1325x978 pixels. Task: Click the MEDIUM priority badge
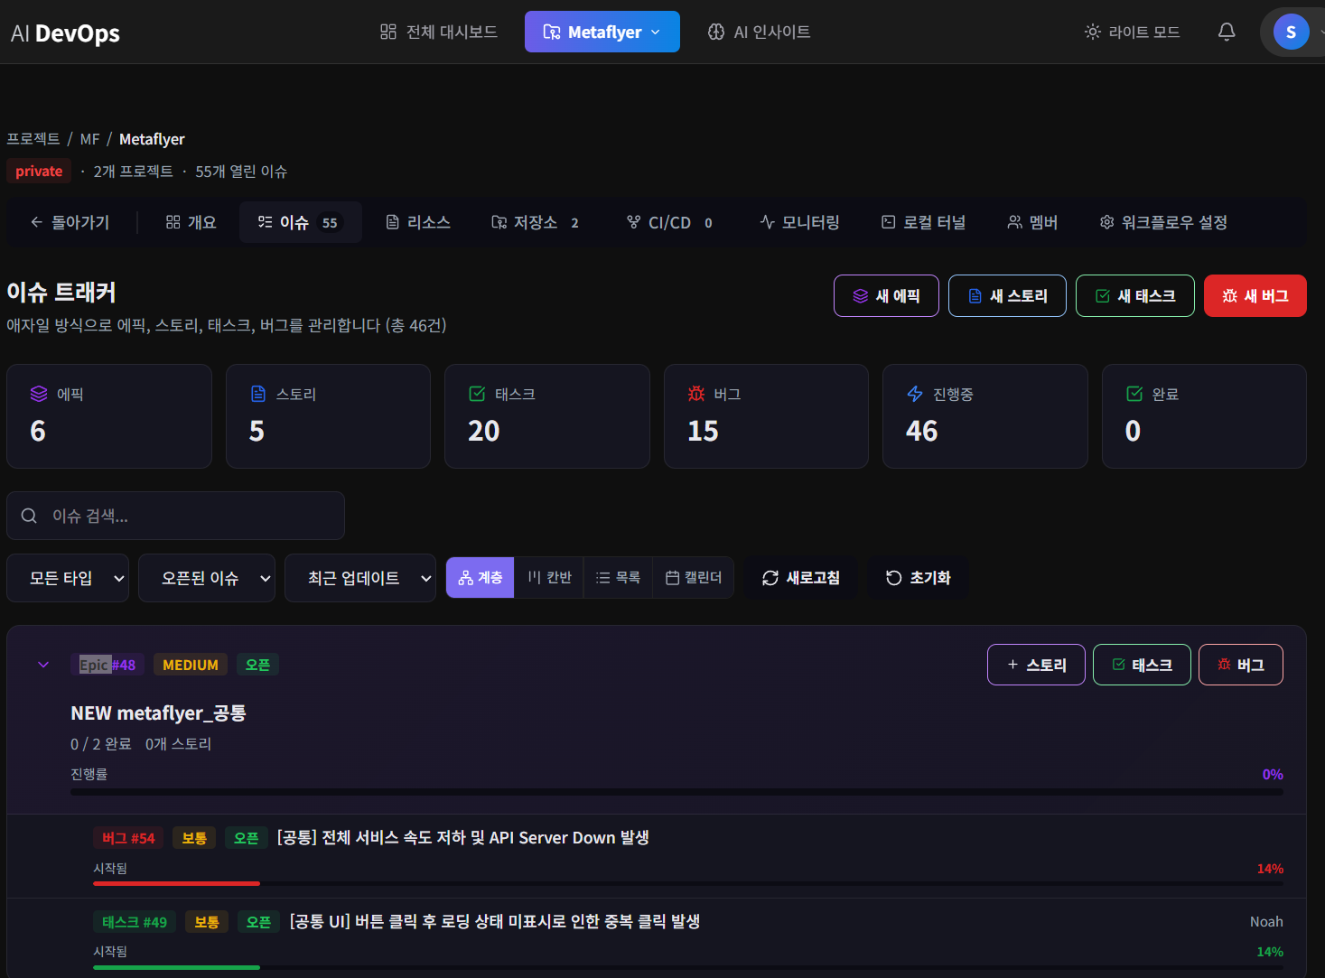point(191,665)
